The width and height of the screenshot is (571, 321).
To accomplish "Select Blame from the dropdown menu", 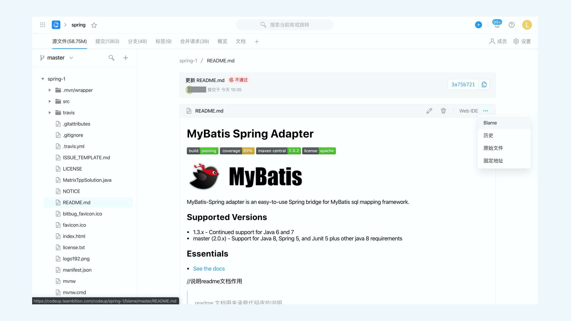I will click(504, 123).
